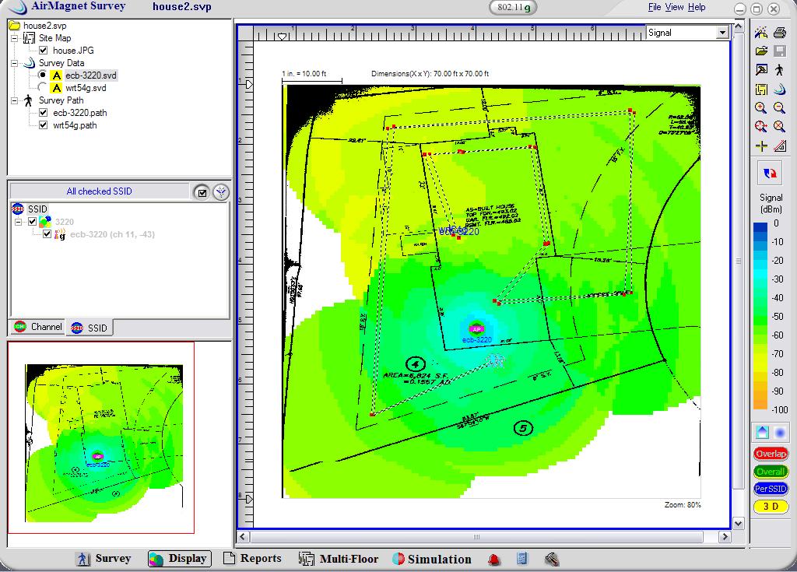Click the hammer tool icon in bottom bar
This screenshot has width=797, height=572.
(552, 560)
